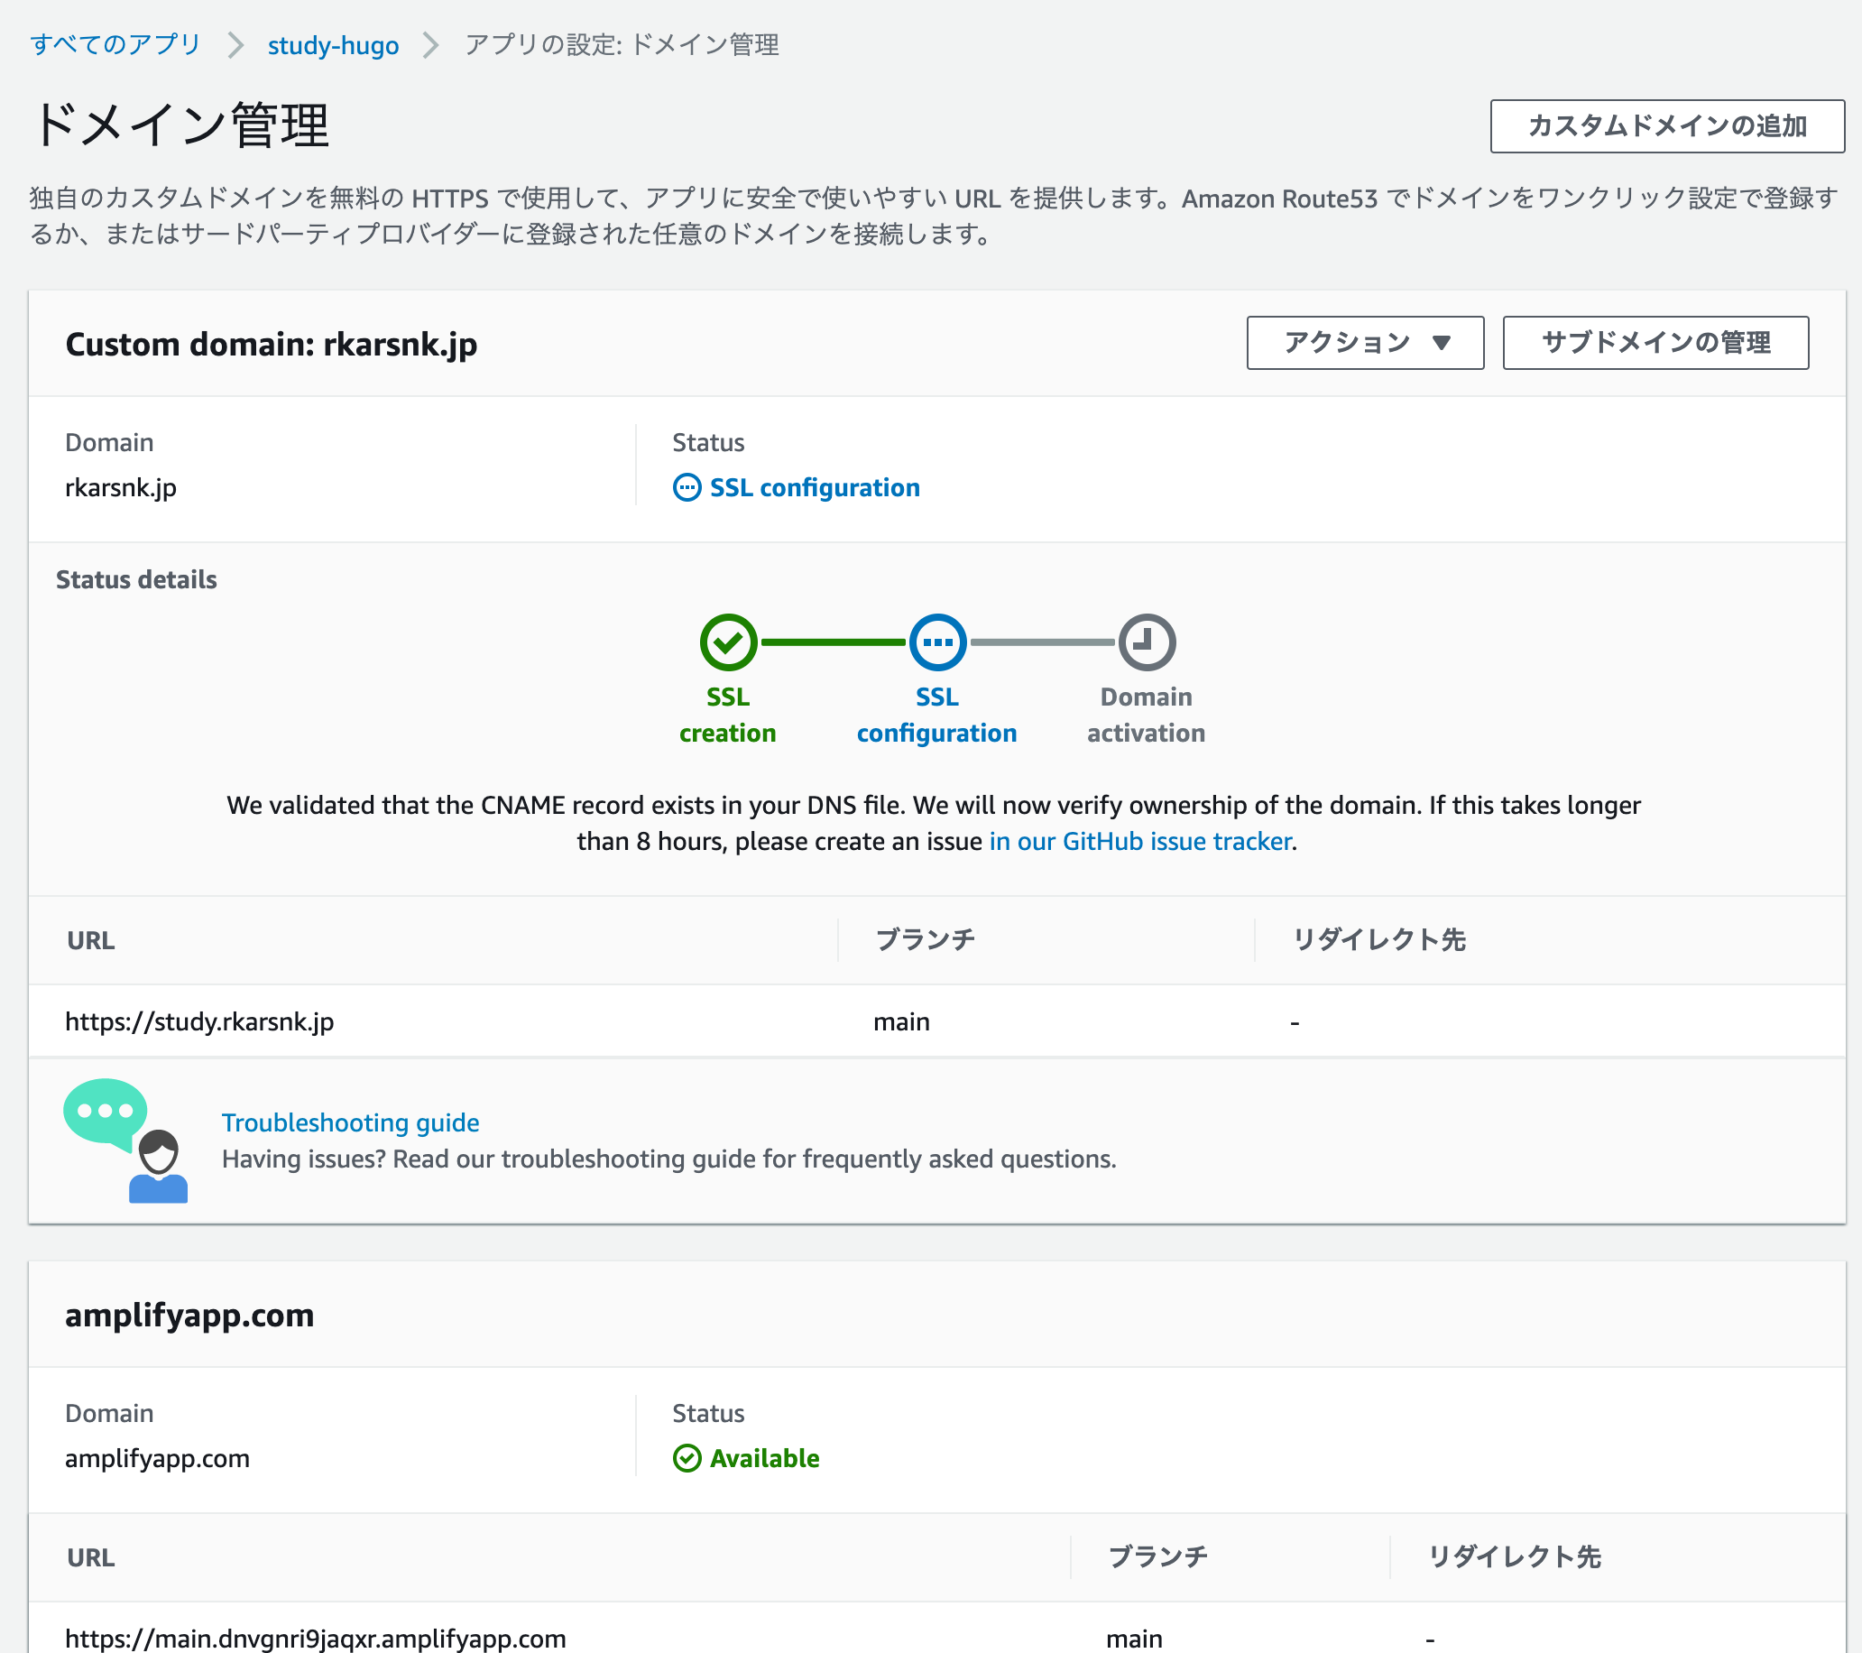Click the gray Domain activation clock icon
The width and height of the screenshot is (1862, 1653).
(1147, 642)
